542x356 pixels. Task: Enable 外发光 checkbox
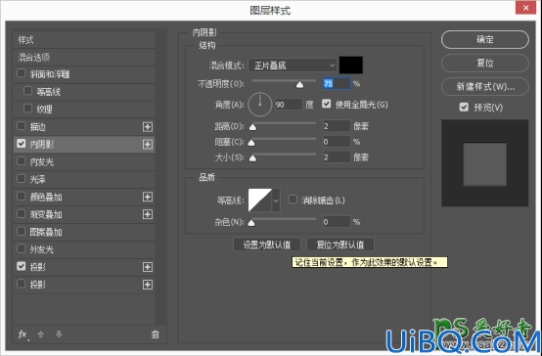[22, 248]
